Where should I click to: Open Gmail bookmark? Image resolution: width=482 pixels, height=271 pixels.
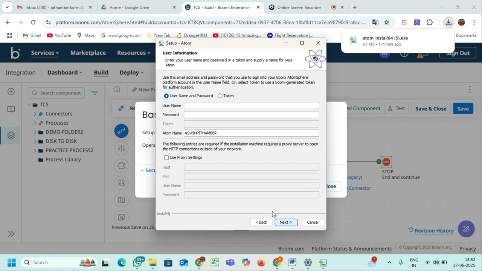click(32, 35)
